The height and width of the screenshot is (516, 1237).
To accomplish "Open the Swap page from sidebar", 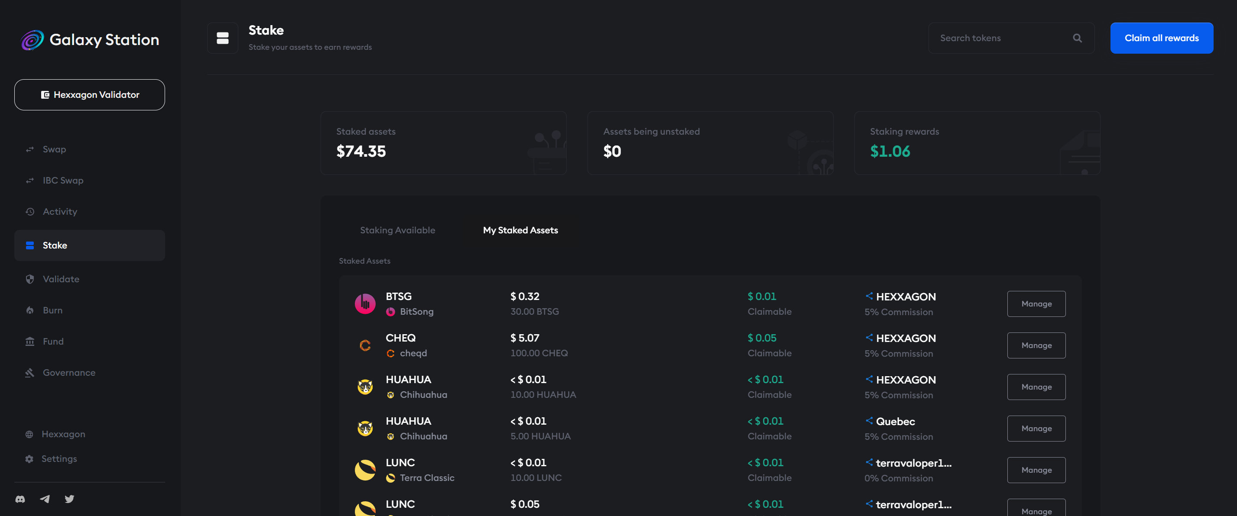I will tap(54, 148).
